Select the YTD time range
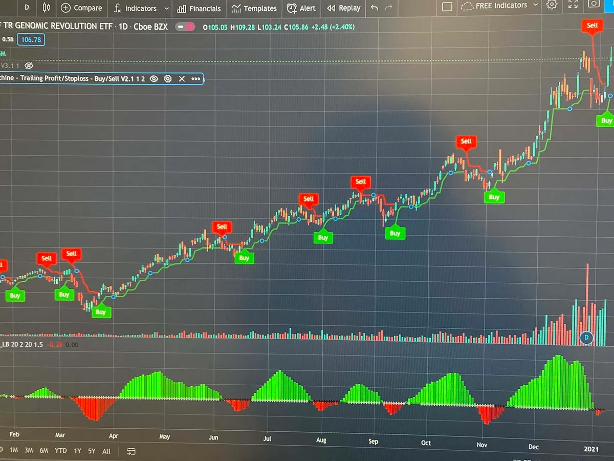This screenshot has width=614, height=461. [61, 451]
